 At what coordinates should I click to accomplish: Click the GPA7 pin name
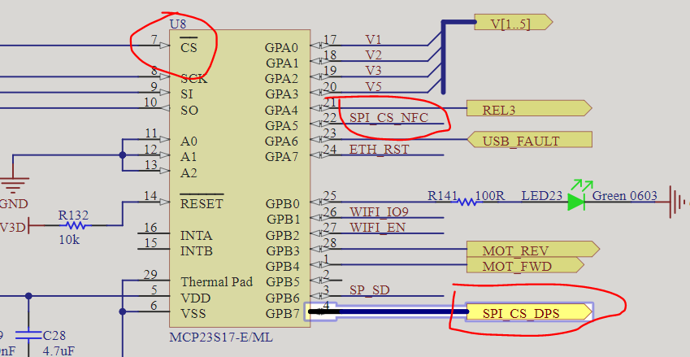pos(282,157)
